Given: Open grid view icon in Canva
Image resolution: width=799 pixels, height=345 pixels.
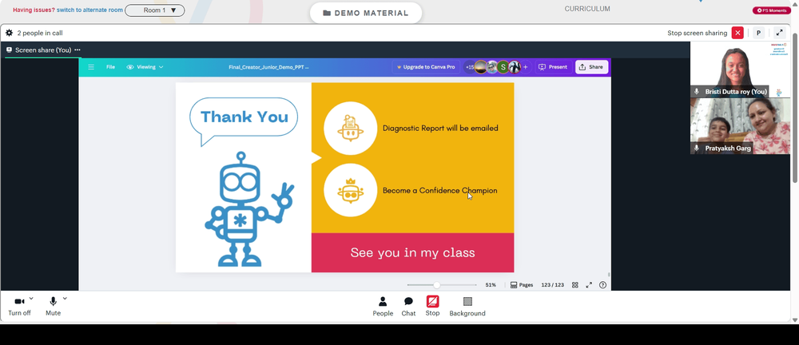Looking at the screenshot, I should pyautogui.click(x=575, y=285).
